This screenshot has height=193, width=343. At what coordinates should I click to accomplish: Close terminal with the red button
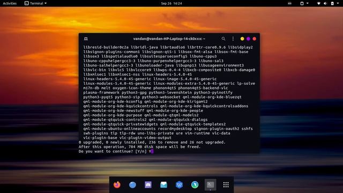point(254,39)
